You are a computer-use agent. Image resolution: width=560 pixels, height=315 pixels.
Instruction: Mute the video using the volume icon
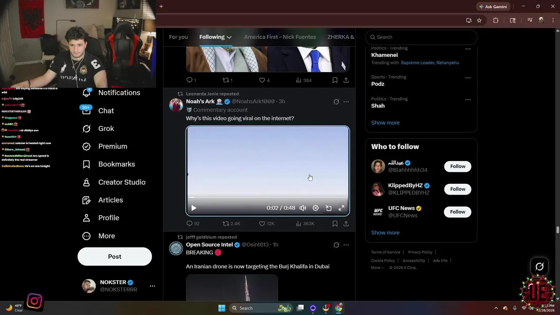(303, 208)
